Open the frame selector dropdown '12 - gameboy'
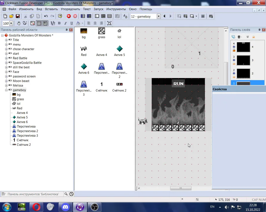Image resolution: width=266 pixels, height=212 pixels. tap(159, 16)
